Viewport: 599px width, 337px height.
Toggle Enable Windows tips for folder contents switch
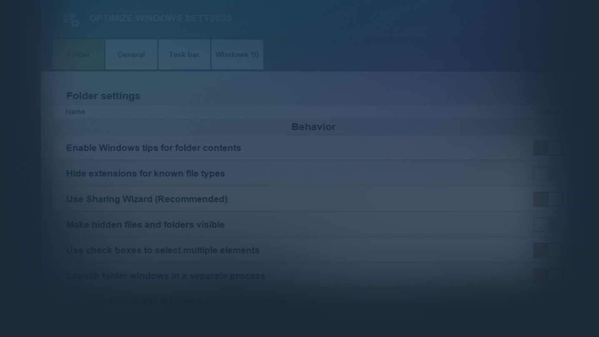click(x=548, y=148)
